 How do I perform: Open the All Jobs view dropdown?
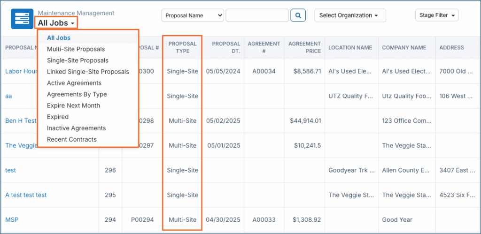point(56,23)
